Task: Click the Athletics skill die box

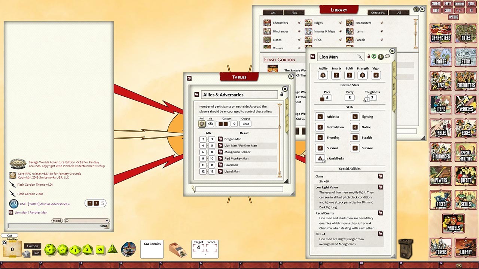Action: pos(320,117)
